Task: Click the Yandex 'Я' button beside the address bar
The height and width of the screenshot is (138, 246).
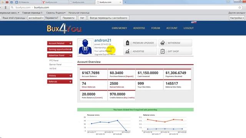Action: point(5,7)
